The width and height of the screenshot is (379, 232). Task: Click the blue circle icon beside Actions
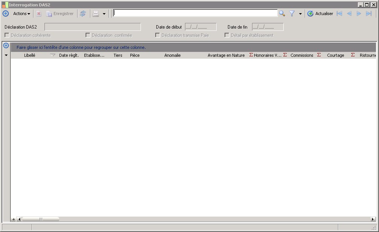click(x=6, y=14)
